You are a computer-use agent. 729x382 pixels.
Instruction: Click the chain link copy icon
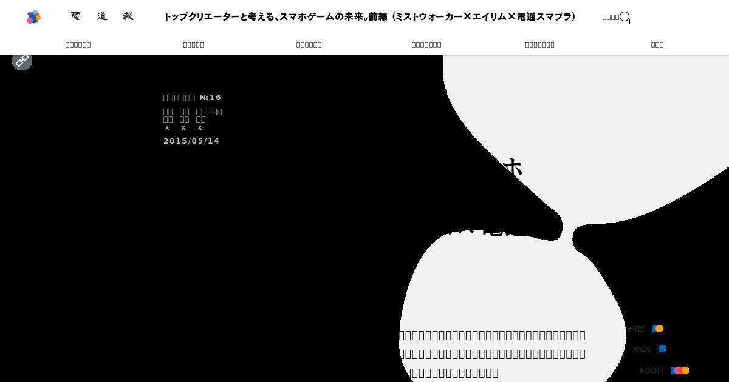22,61
